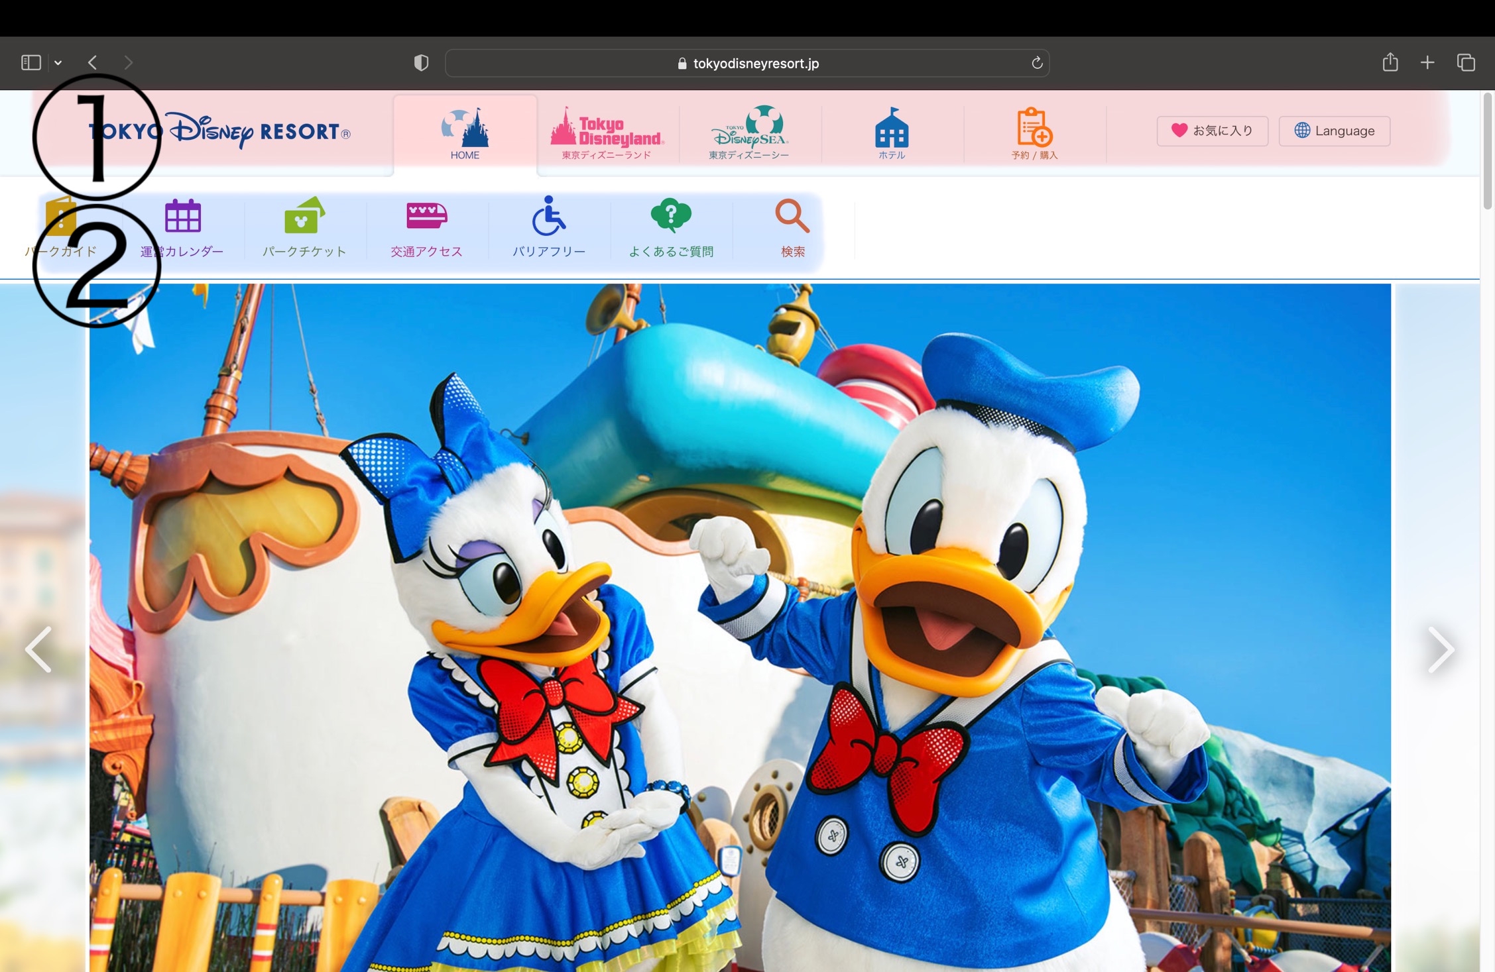Open the Language selector button
The image size is (1495, 972).
[x=1334, y=131]
